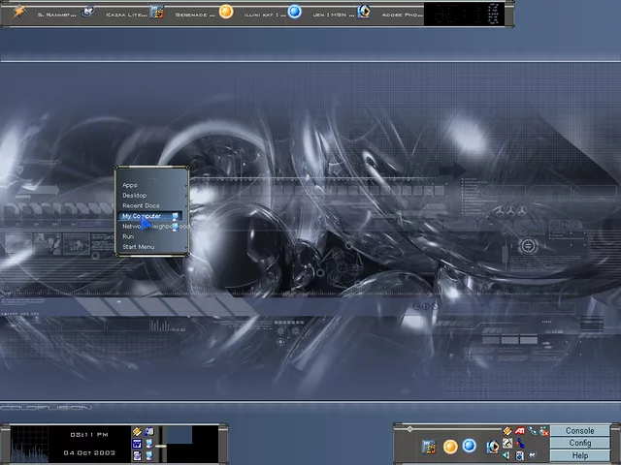
Task: Click the ATI tray icon
Action: click(x=520, y=430)
